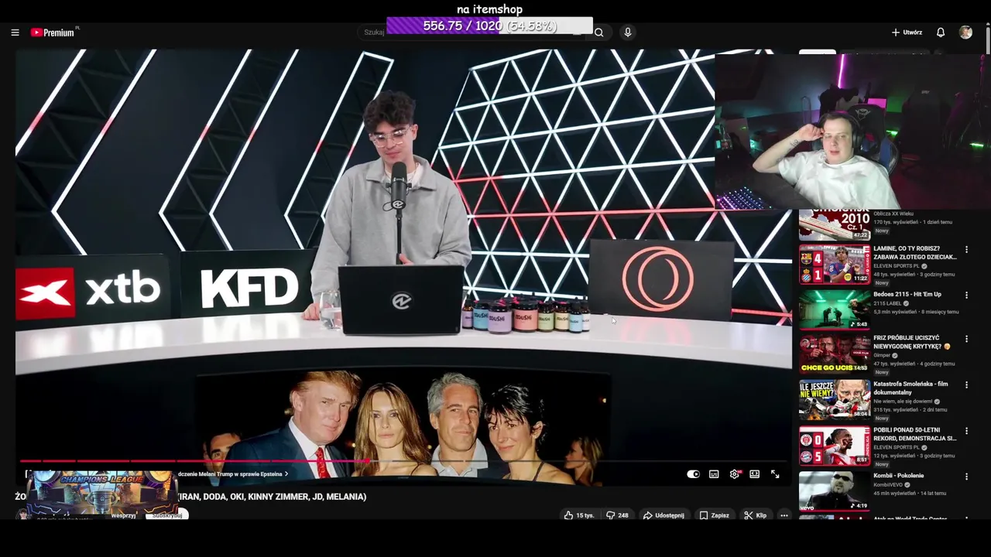Open the Katastrofa Smoleńska thumbnail
Image resolution: width=991 pixels, height=557 pixels.
pos(835,400)
